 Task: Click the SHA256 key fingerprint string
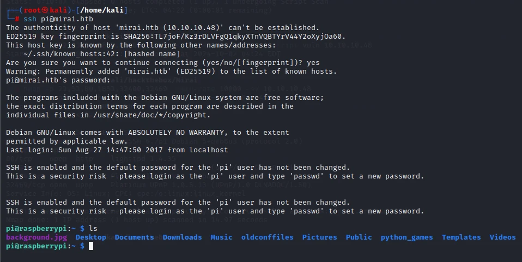pyautogui.click(x=235, y=37)
